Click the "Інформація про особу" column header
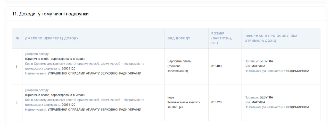This screenshot has width=330, height=126. [x=271, y=38]
